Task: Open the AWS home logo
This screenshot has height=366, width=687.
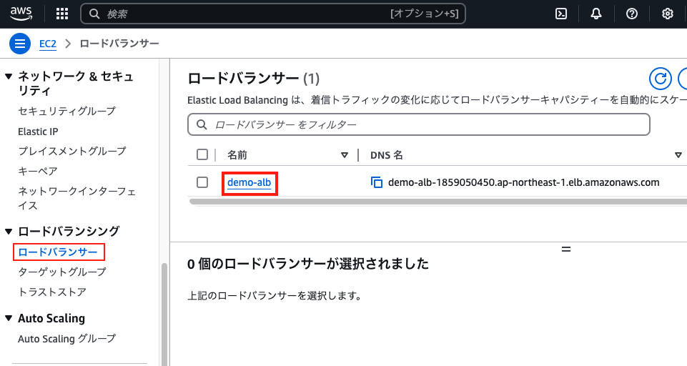Action: [21, 14]
